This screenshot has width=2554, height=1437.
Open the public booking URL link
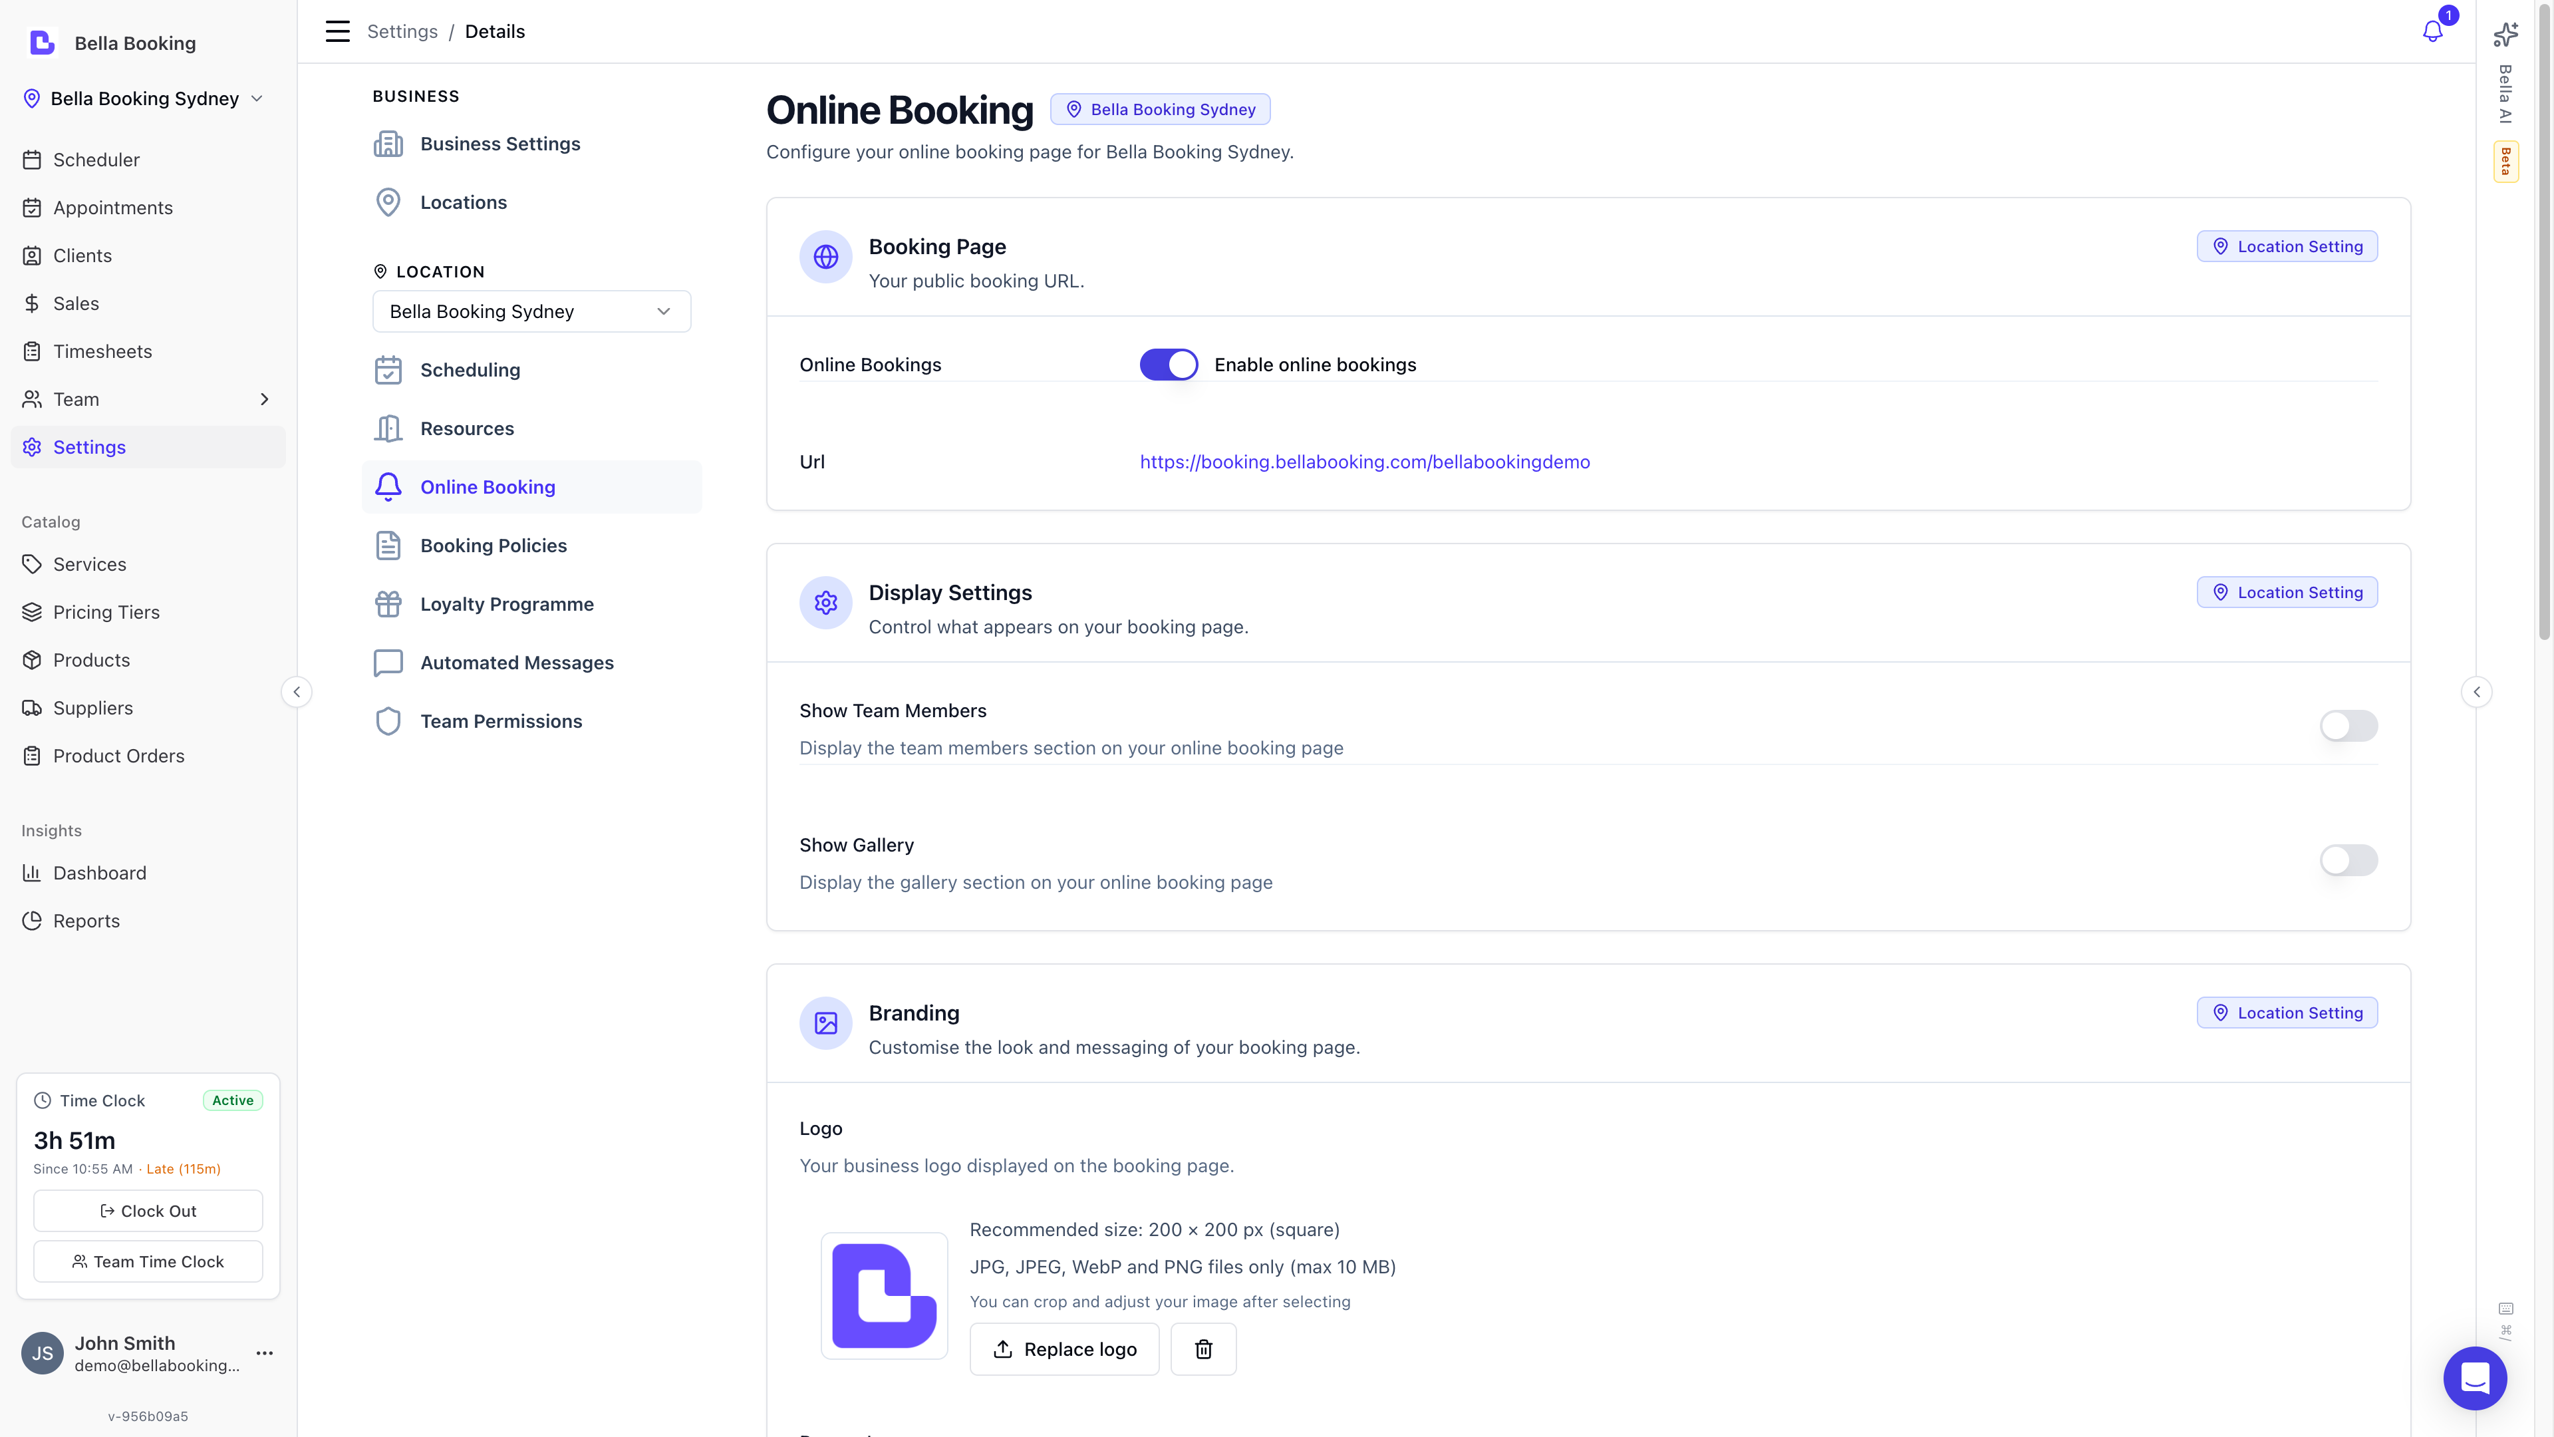[x=1364, y=461]
